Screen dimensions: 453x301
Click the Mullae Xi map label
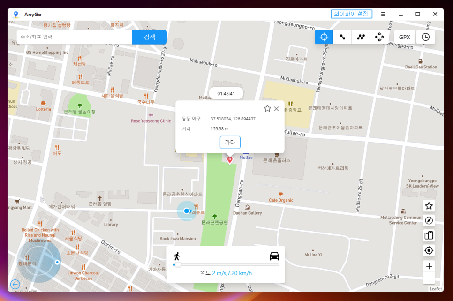[x=313, y=255]
